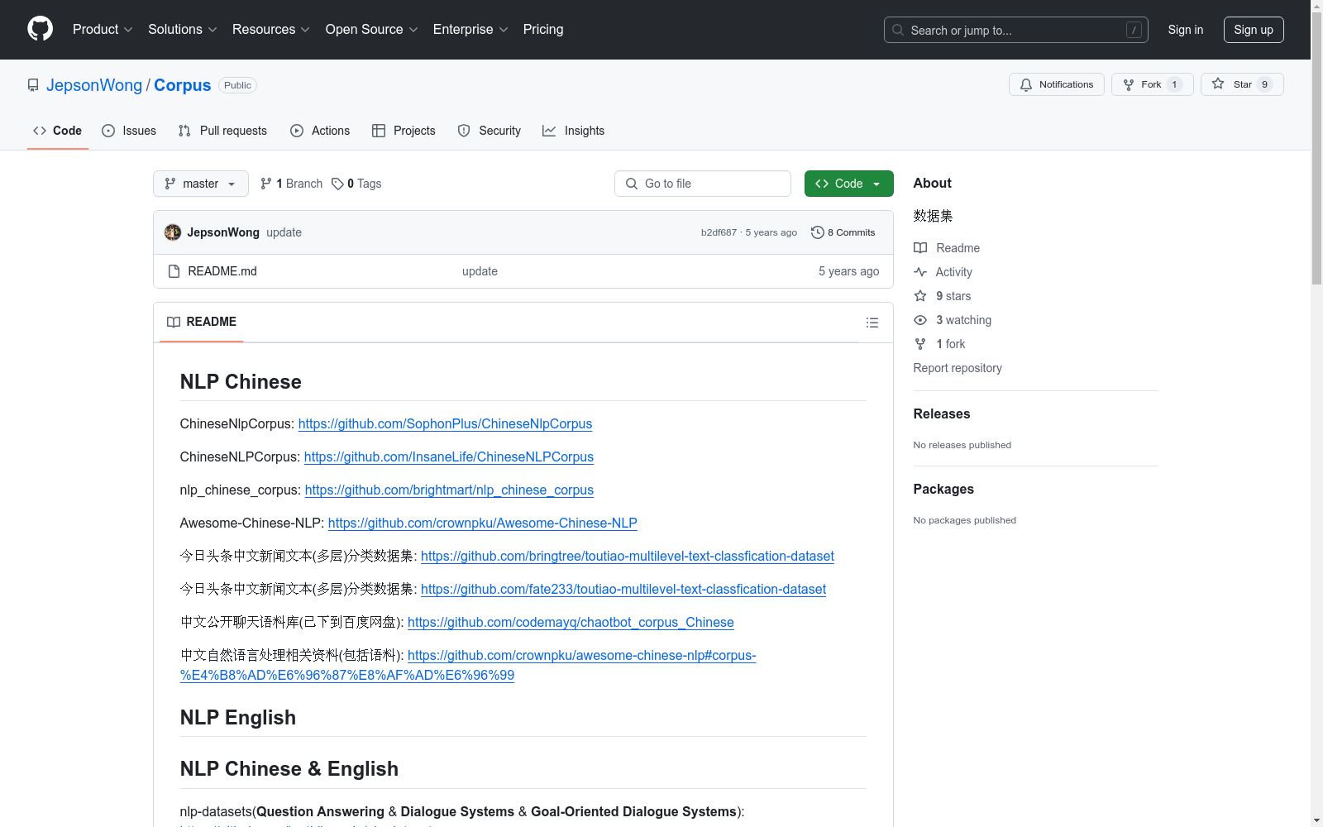1323x827 pixels.
Task: Click the Readme book icon in About
Action: coord(920,248)
